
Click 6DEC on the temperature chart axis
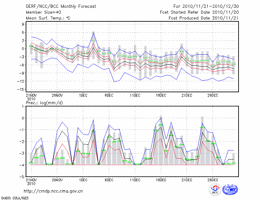(109, 95)
